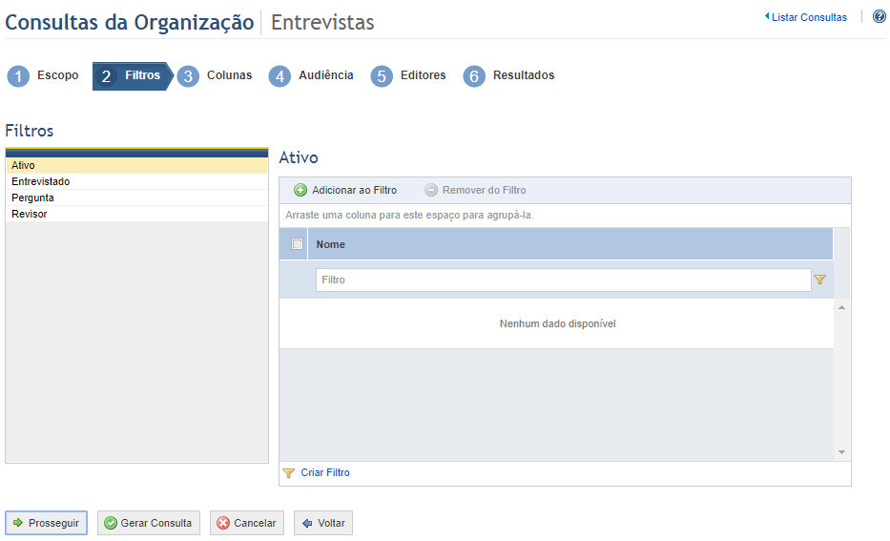Viewport: 890px width, 541px height.
Task: Click the step 6 circle for Resultados
Action: (x=474, y=76)
